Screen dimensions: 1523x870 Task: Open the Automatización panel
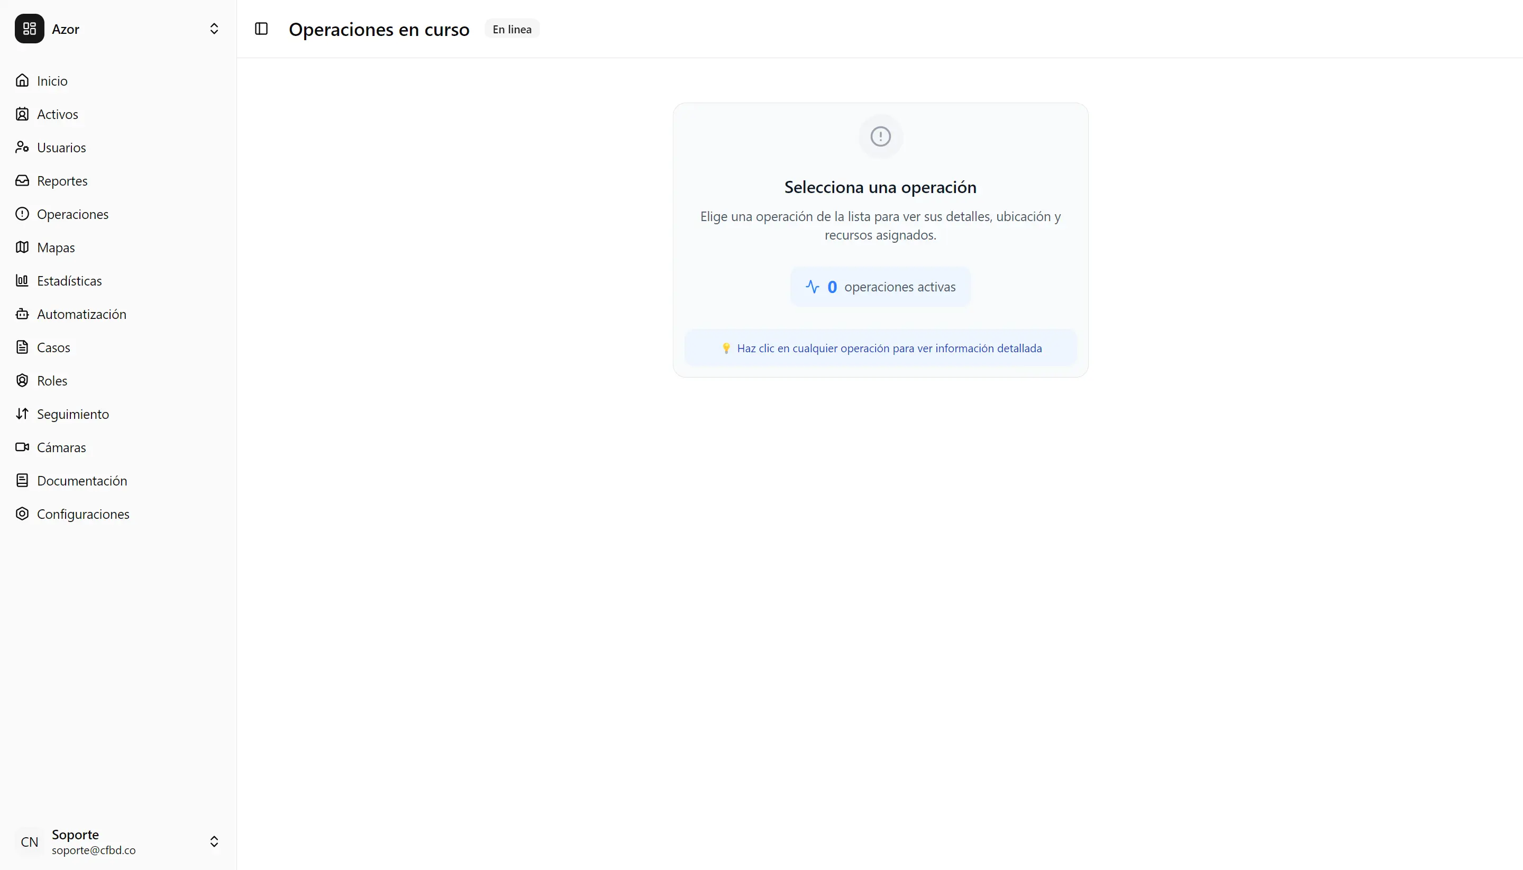point(81,314)
